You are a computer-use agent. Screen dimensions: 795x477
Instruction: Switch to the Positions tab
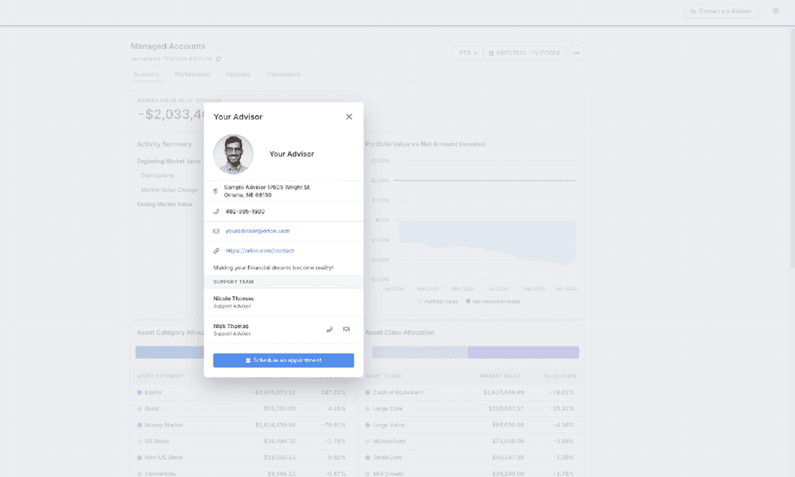point(238,75)
